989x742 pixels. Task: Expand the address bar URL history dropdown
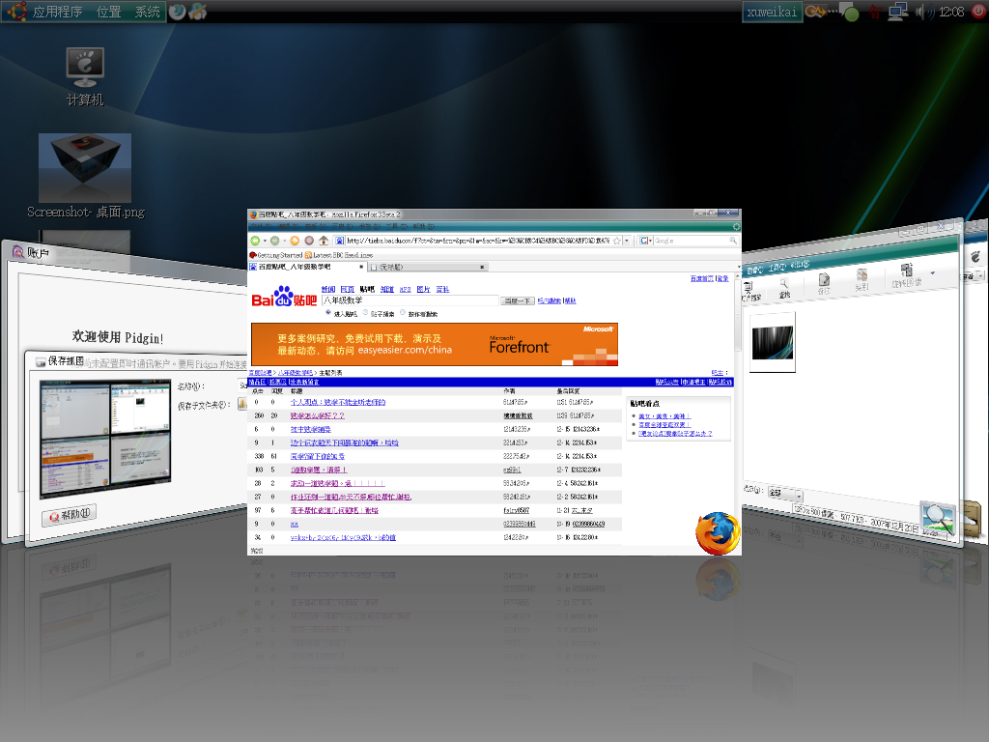pos(626,241)
